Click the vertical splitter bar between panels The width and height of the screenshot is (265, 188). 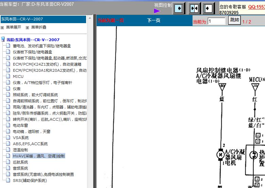95,101
